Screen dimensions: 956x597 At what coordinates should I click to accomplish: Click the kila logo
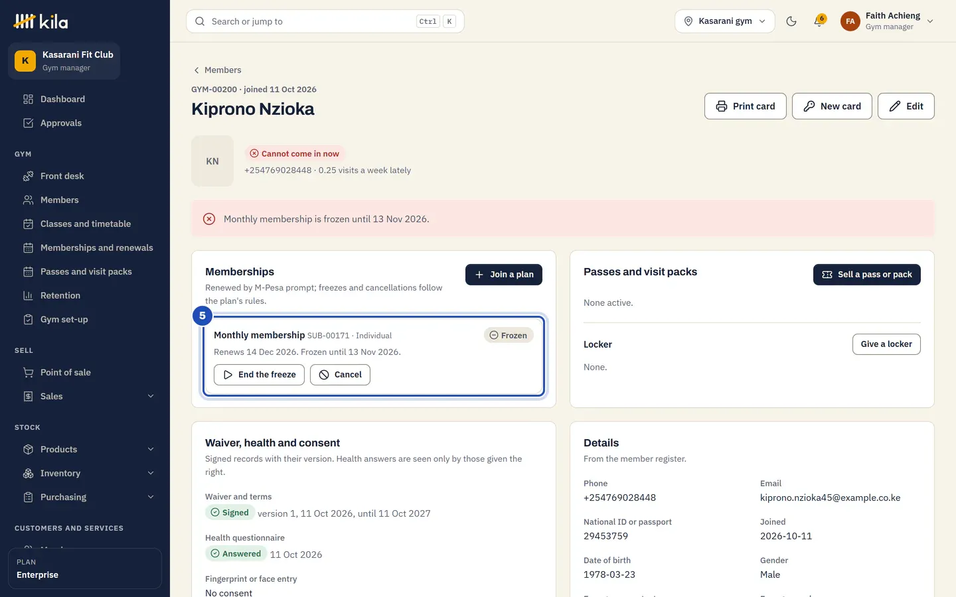(x=41, y=21)
